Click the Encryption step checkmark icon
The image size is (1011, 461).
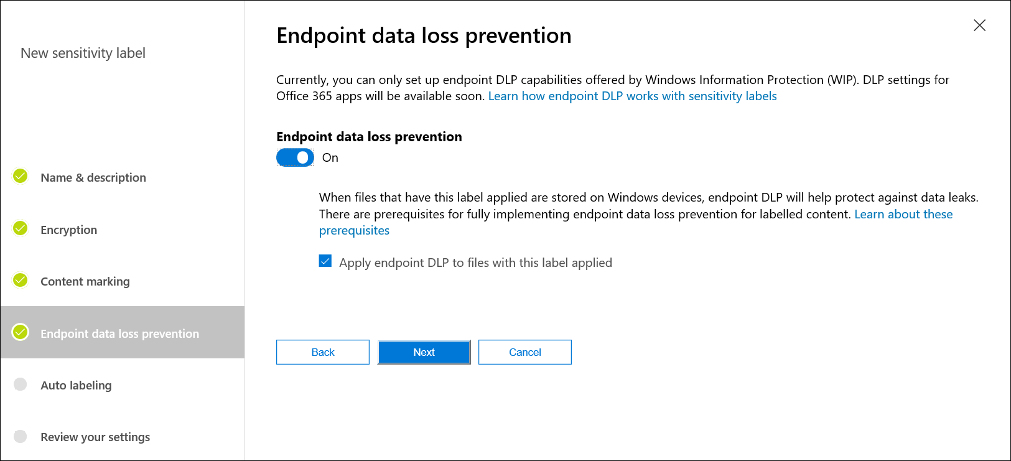tap(21, 229)
